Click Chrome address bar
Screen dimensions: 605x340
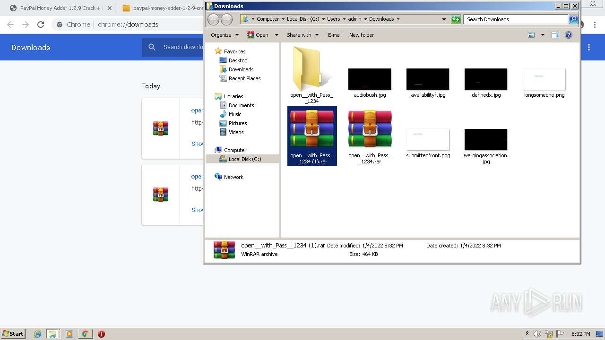128,25
